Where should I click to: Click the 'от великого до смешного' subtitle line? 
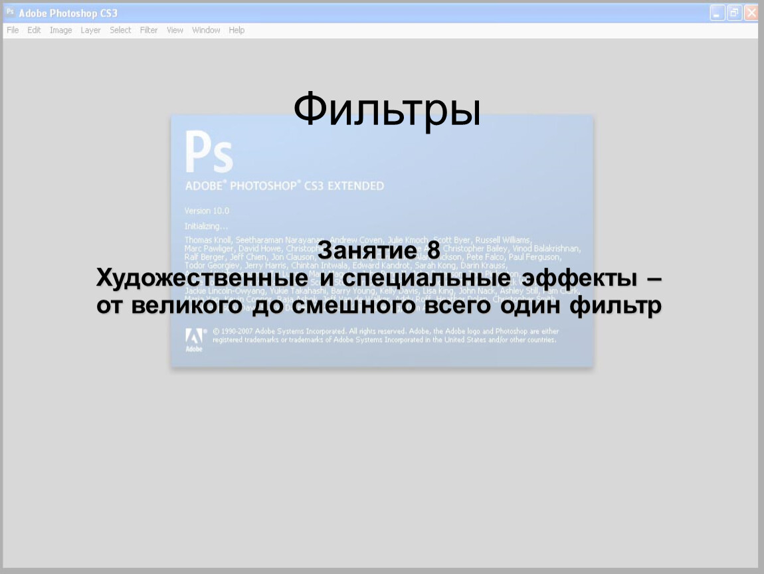[x=379, y=306]
